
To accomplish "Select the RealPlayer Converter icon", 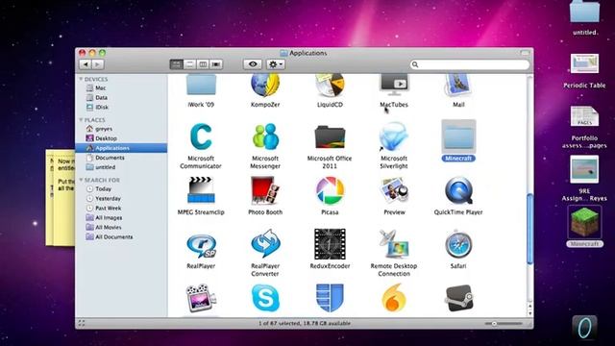I will click(265, 244).
